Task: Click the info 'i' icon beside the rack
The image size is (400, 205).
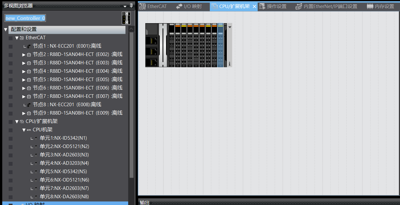Action: pyautogui.click(x=229, y=64)
